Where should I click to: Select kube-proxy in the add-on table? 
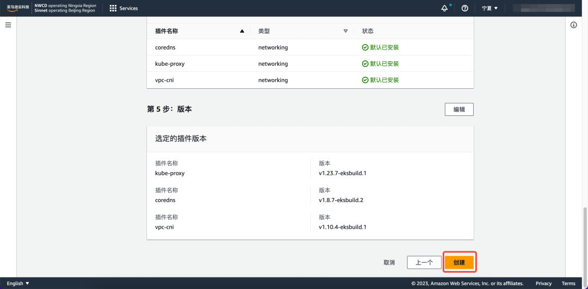pyautogui.click(x=170, y=64)
